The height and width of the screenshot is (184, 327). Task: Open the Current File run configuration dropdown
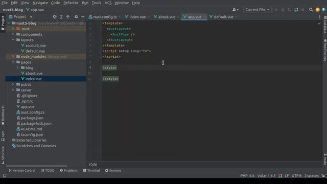[257, 10]
